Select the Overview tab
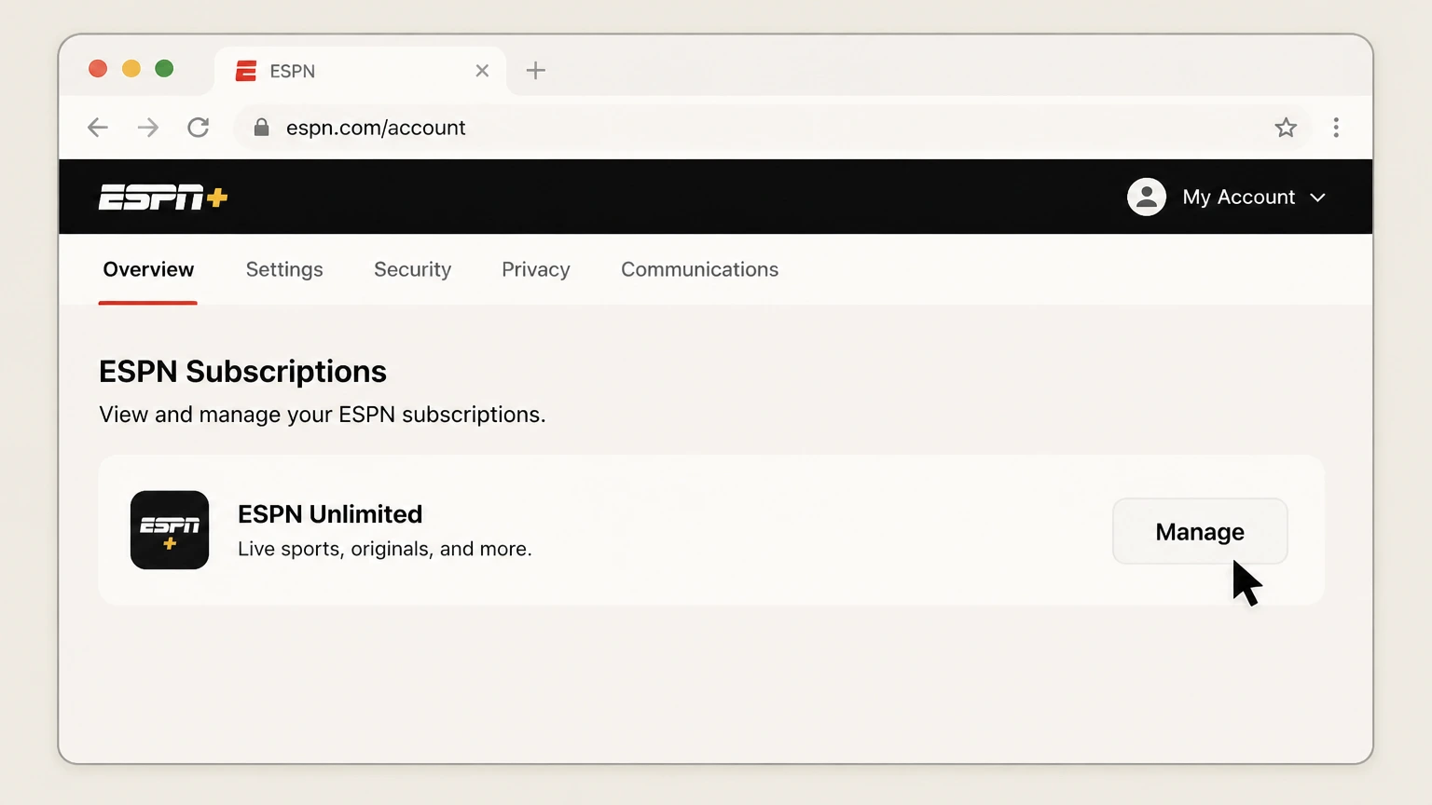1432x805 pixels. click(148, 269)
